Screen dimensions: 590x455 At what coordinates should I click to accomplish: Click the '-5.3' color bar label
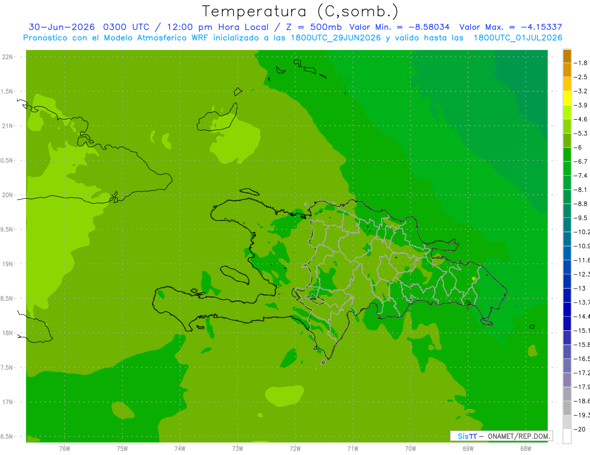coord(581,133)
